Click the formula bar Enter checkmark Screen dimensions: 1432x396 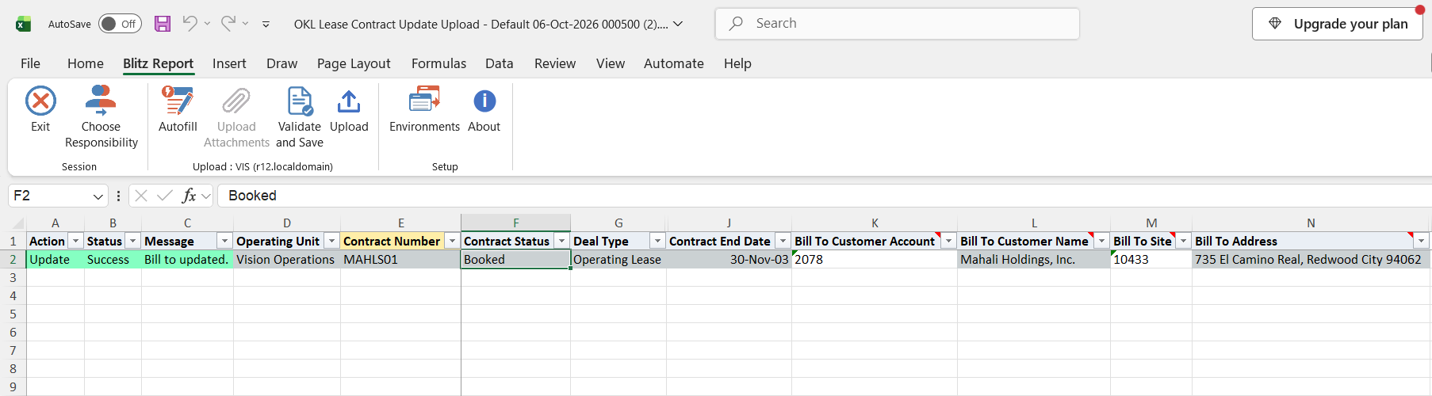coord(165,196)
